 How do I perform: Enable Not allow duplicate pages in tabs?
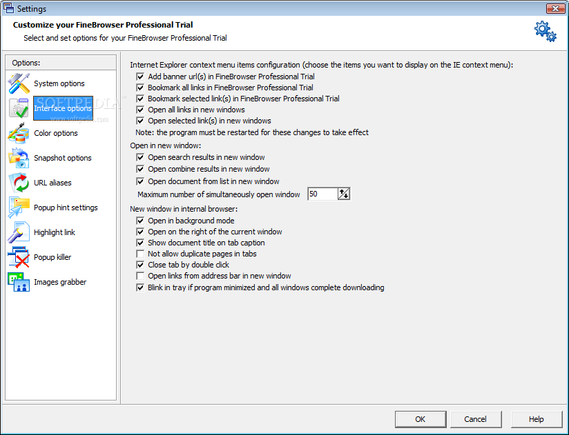140,254
